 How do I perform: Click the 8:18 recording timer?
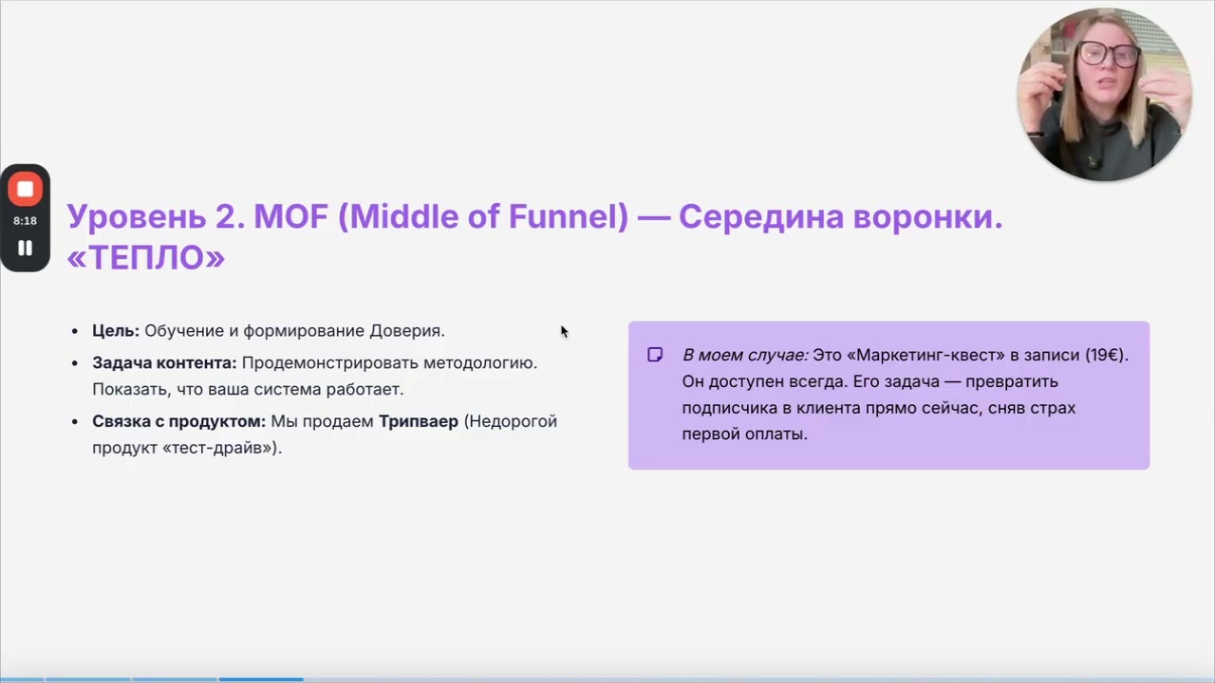click(x=25, y=221)
